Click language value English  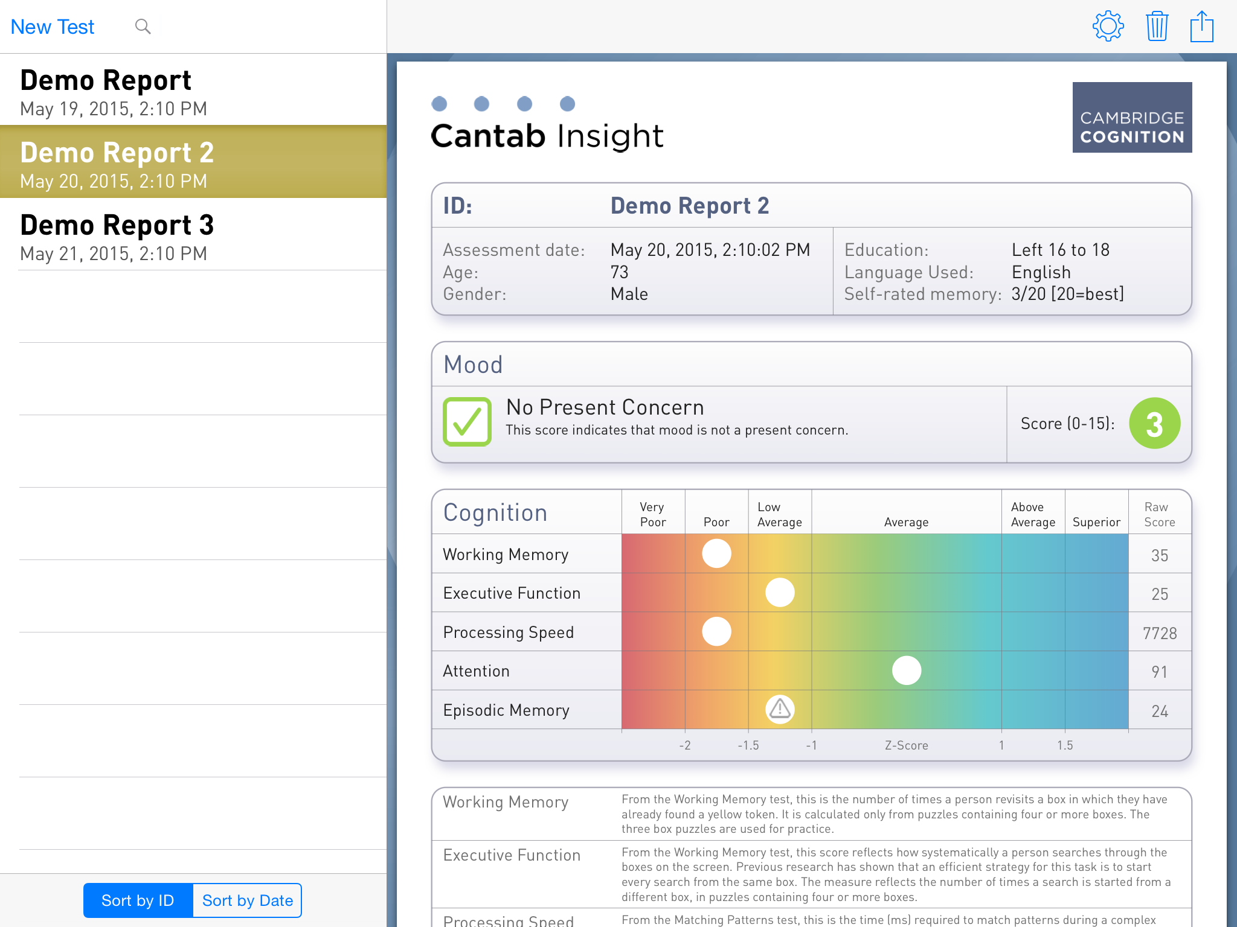[x=1041, y=272]
